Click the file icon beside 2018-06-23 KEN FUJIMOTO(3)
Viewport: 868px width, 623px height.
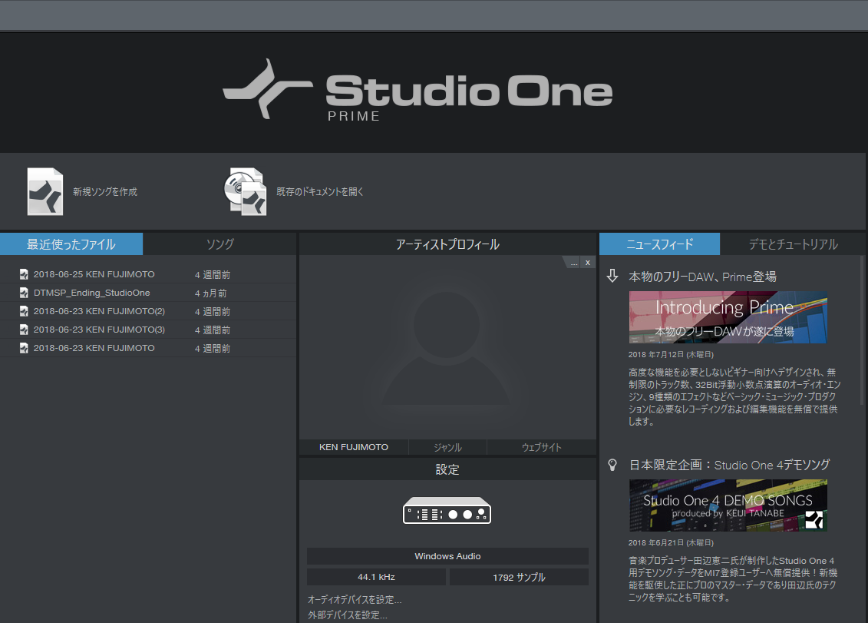click(24, 330)
